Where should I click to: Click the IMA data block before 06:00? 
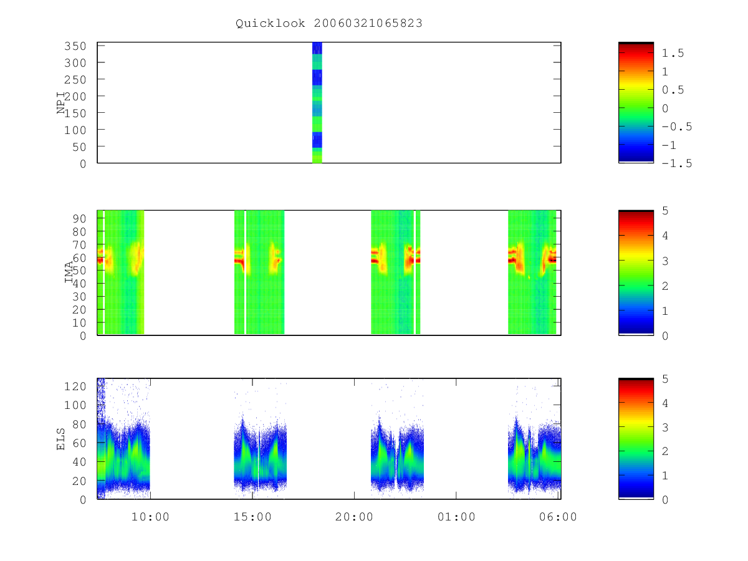click(532, 272)
